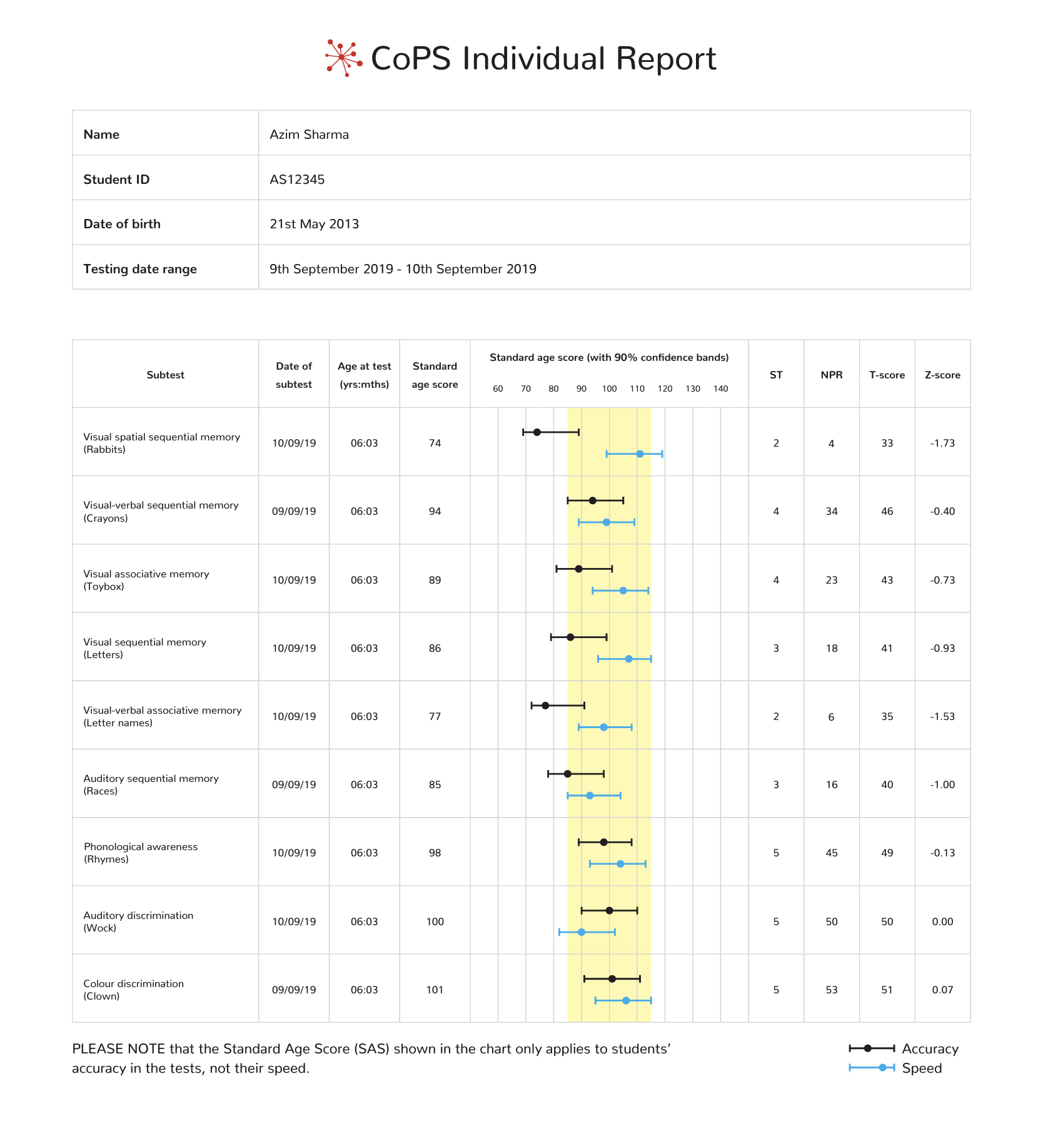1043x1121 pixels.
Task: Click the red CoPS logo icon
Action: 344,58
